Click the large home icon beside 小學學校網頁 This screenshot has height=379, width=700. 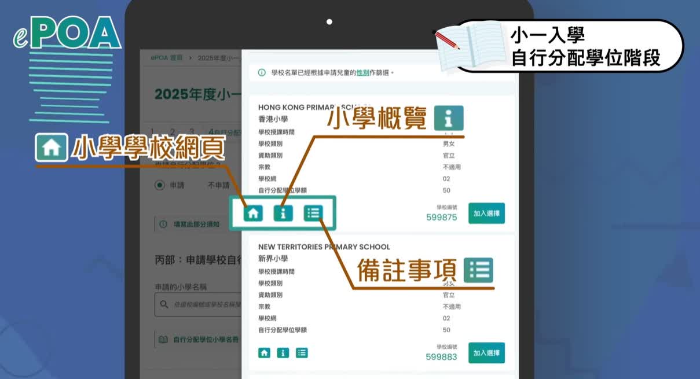coord(51,148)
